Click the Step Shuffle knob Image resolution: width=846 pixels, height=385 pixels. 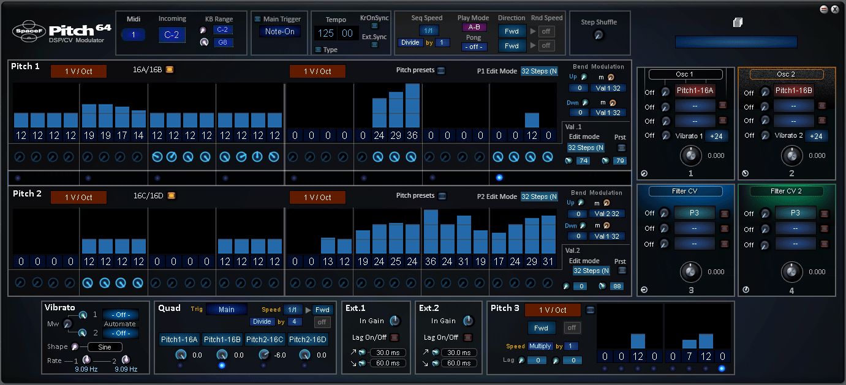coord(599,36)
